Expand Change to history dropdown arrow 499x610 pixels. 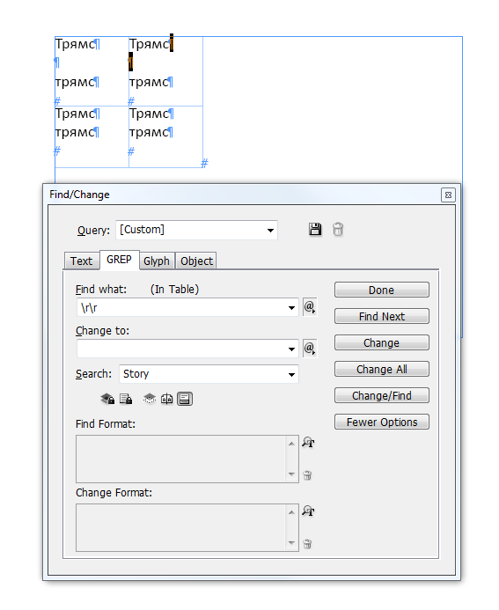click(x=291, y=349)
